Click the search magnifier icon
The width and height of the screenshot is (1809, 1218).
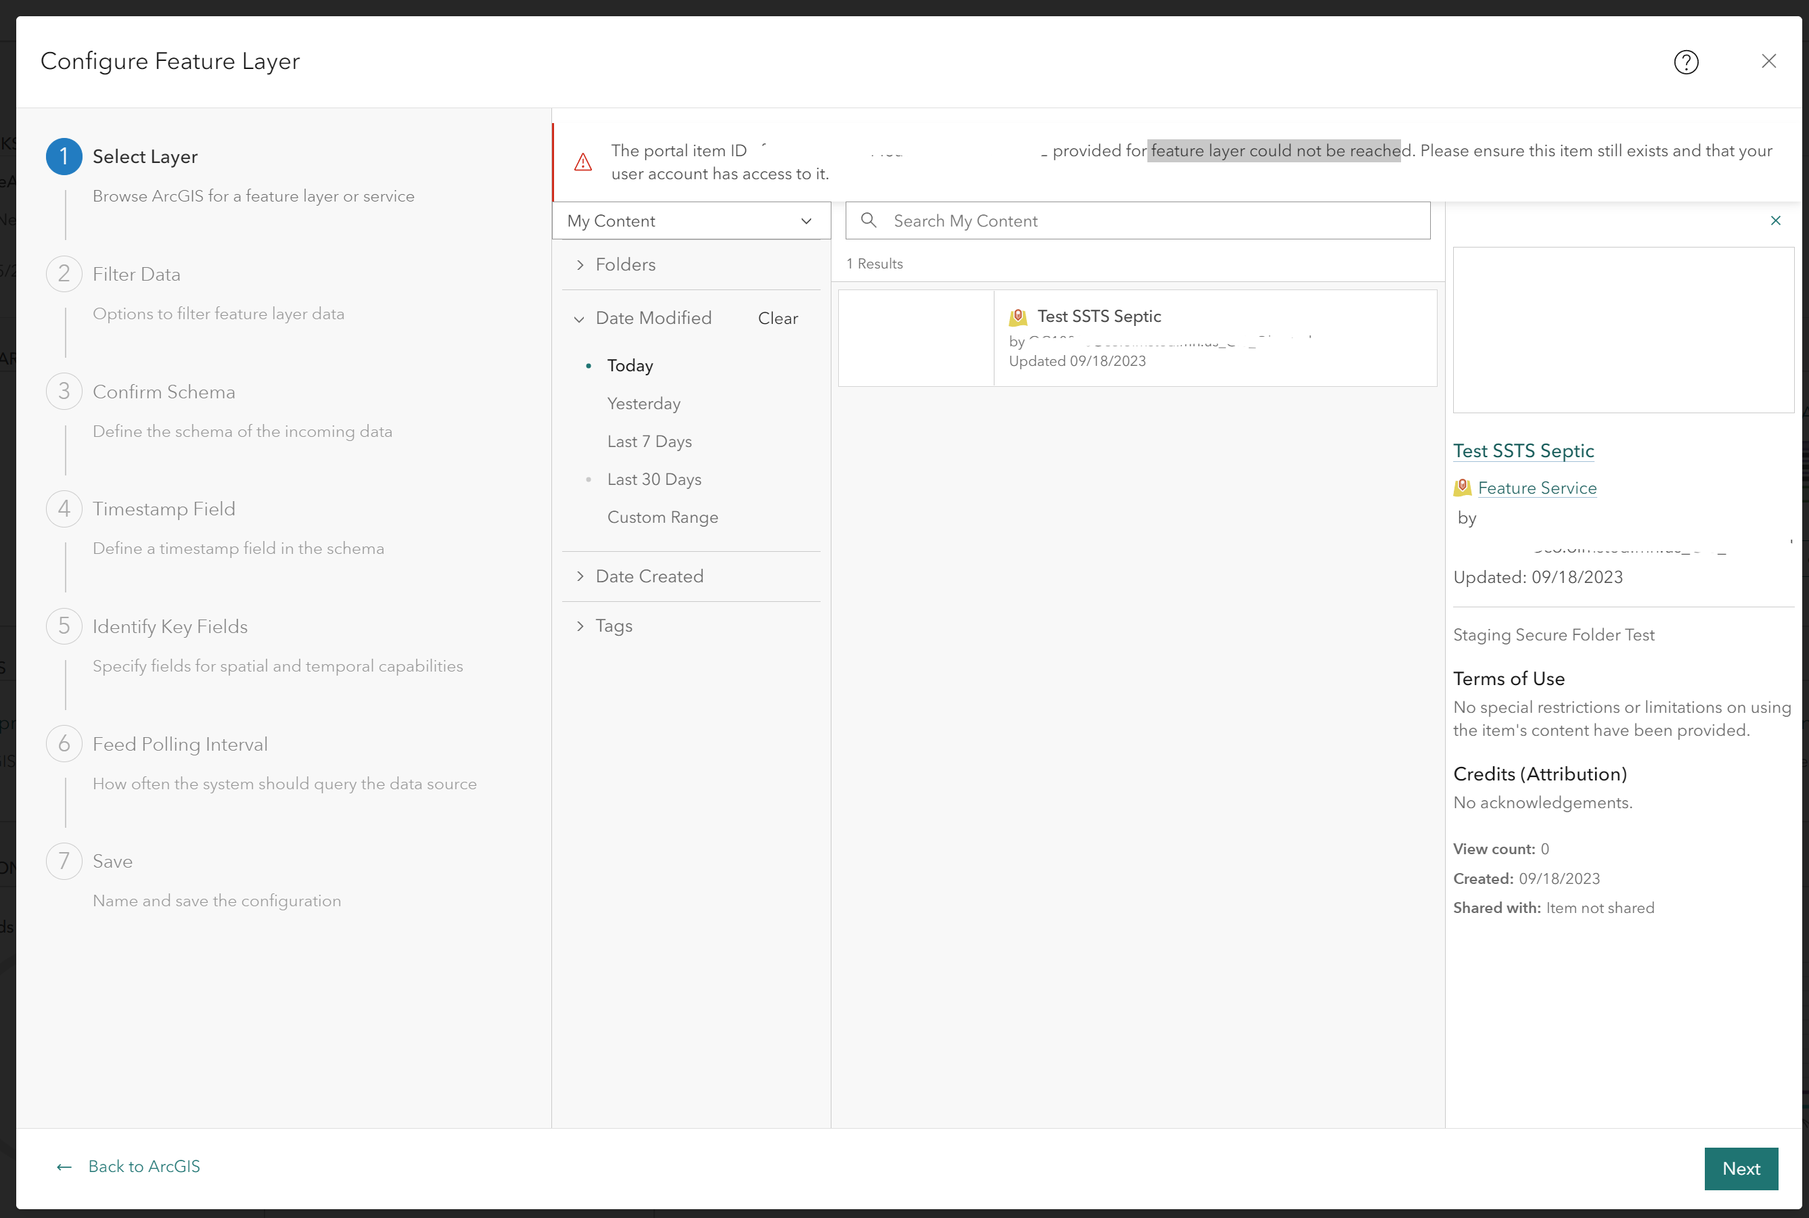[869, 220]
